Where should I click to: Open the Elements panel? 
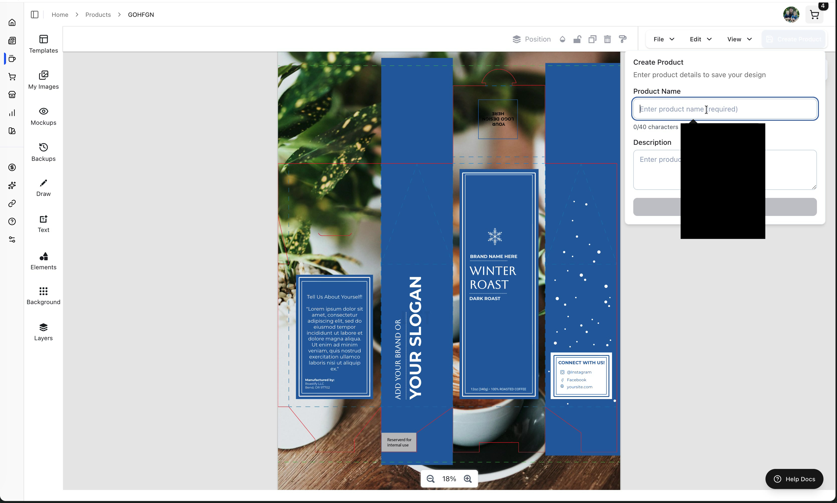[x=43, y=261]
